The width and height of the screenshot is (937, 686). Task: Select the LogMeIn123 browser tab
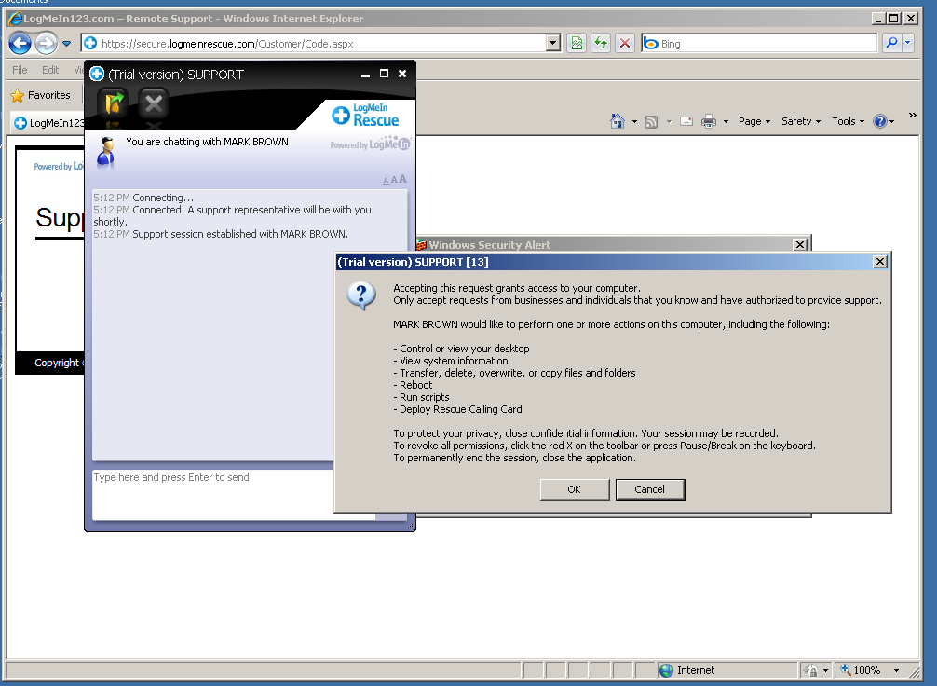tap(48, 123)
